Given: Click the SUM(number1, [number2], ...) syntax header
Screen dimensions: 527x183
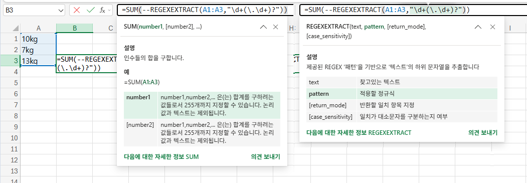Looking at the screenshot, I should [x=162, y=27].
